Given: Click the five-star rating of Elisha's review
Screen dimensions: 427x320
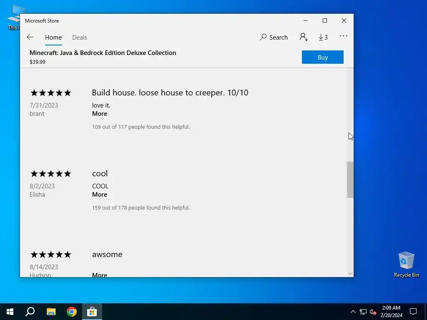Looking at the screenshot, I should point(50,174).
